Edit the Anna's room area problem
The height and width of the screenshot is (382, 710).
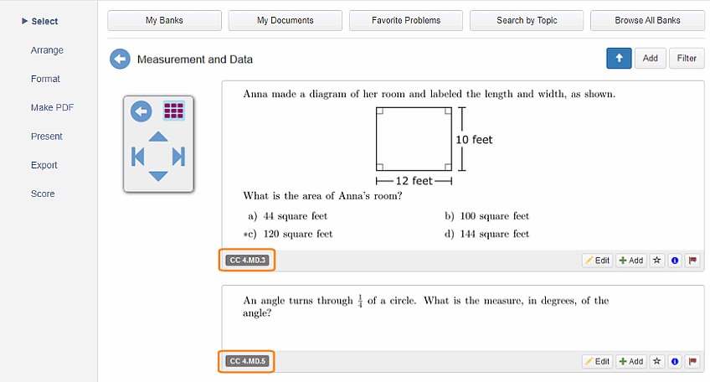click(597, 260)
